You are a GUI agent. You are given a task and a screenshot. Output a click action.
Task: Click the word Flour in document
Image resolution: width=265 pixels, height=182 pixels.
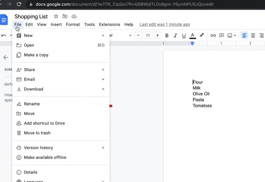pos(198,82)
